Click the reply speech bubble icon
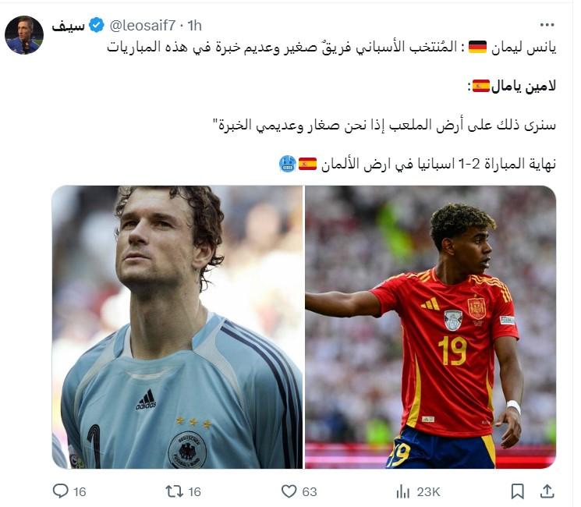Viewport: 581px width, 507px height. pos(60,491)
